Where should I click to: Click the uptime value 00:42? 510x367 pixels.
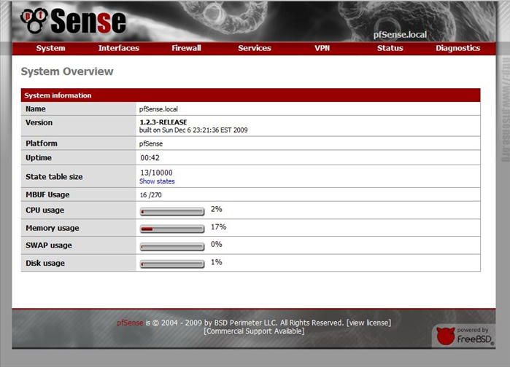150,158
